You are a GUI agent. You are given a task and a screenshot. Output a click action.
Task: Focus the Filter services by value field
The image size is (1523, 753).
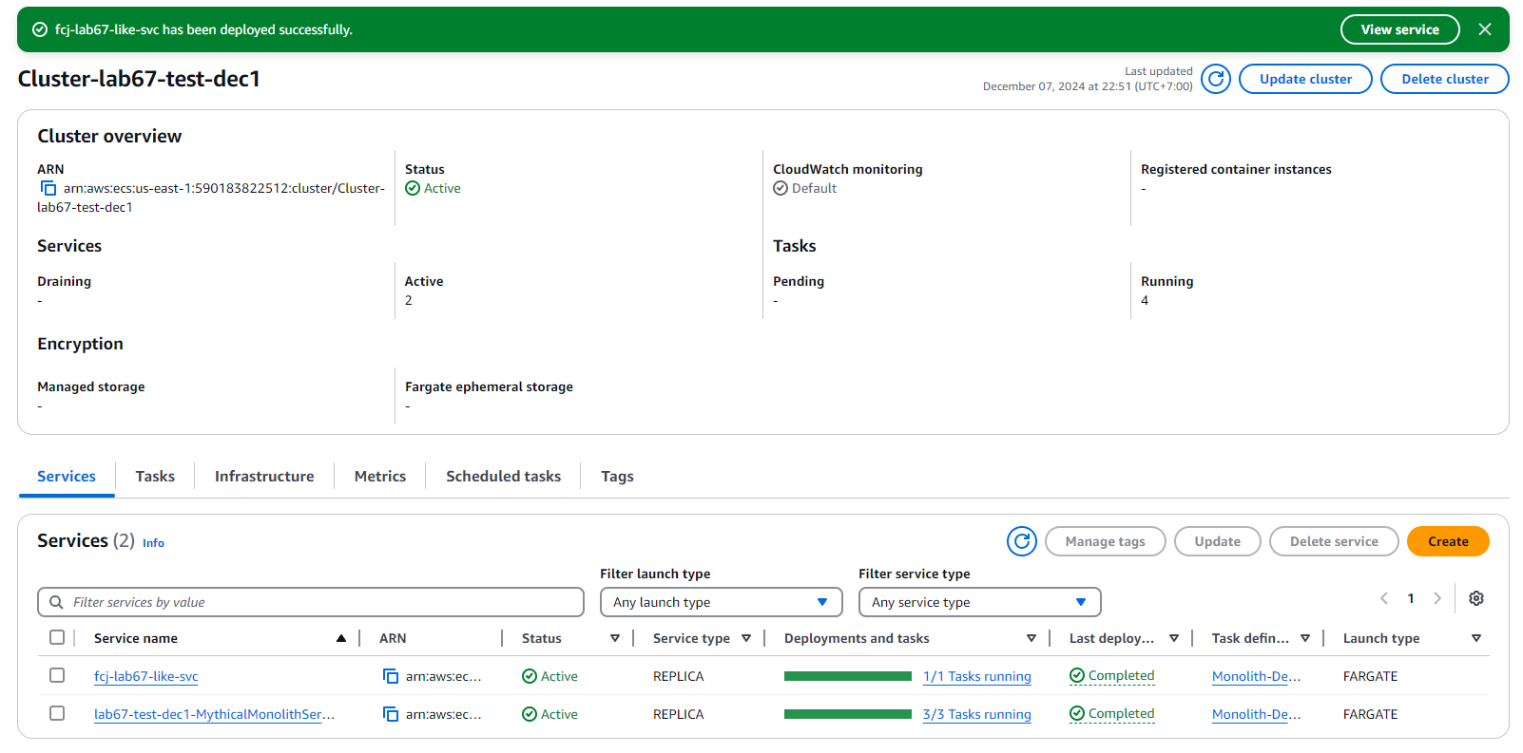(311, 602)
